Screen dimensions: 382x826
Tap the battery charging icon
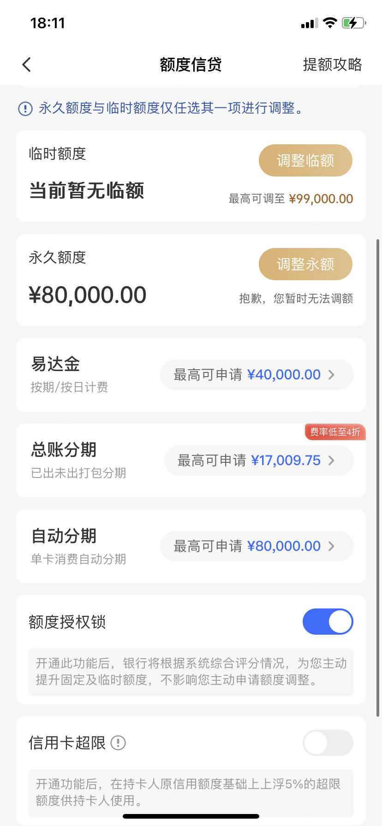point(354,23)
